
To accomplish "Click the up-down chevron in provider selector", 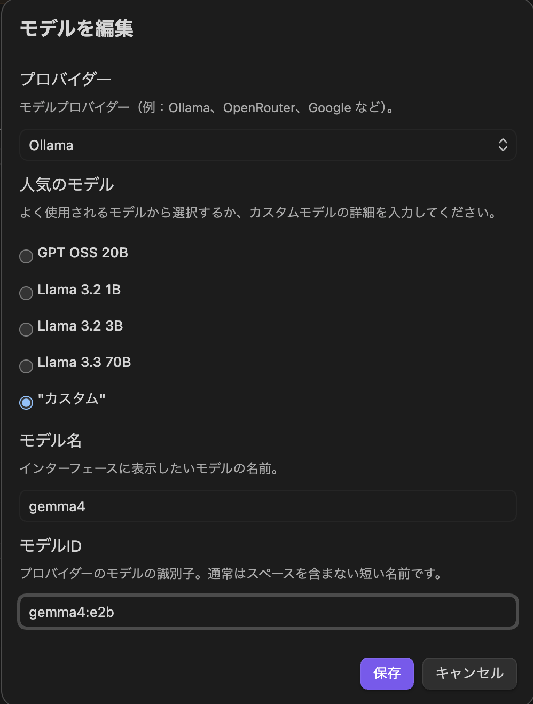I will (503, 145).
